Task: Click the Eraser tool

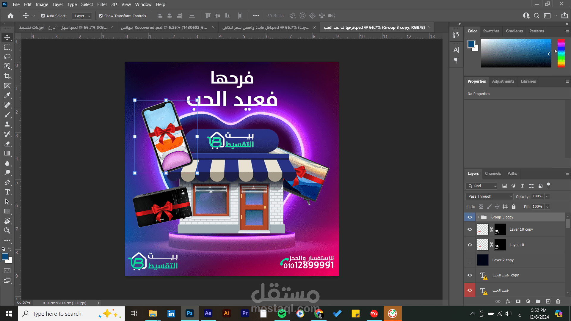Action: (x=7, y=144)
